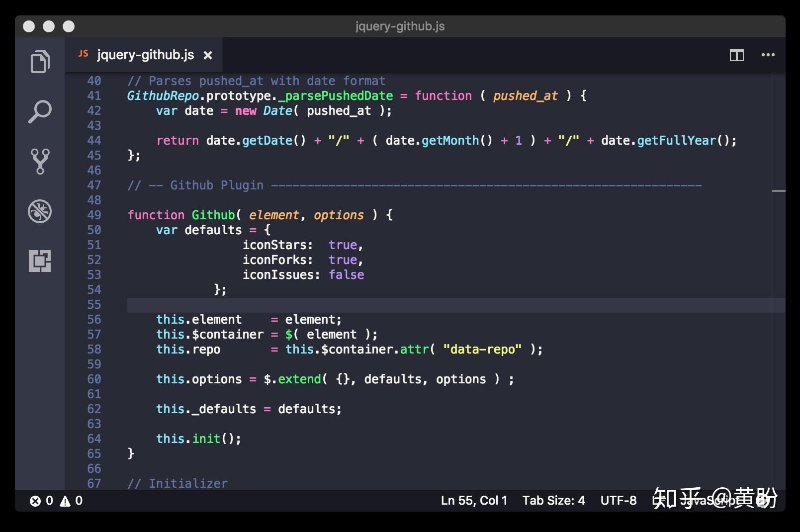The image size is (800, 532).
Task: Split the editor using the split icon
Action: 737,56
